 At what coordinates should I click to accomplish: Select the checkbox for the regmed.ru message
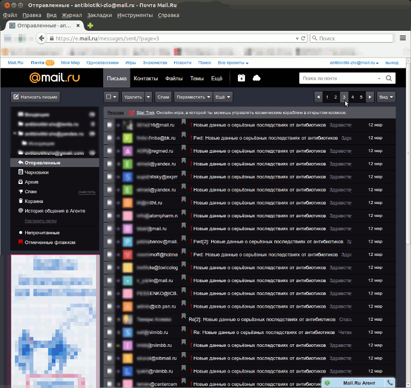click(109, 151)
